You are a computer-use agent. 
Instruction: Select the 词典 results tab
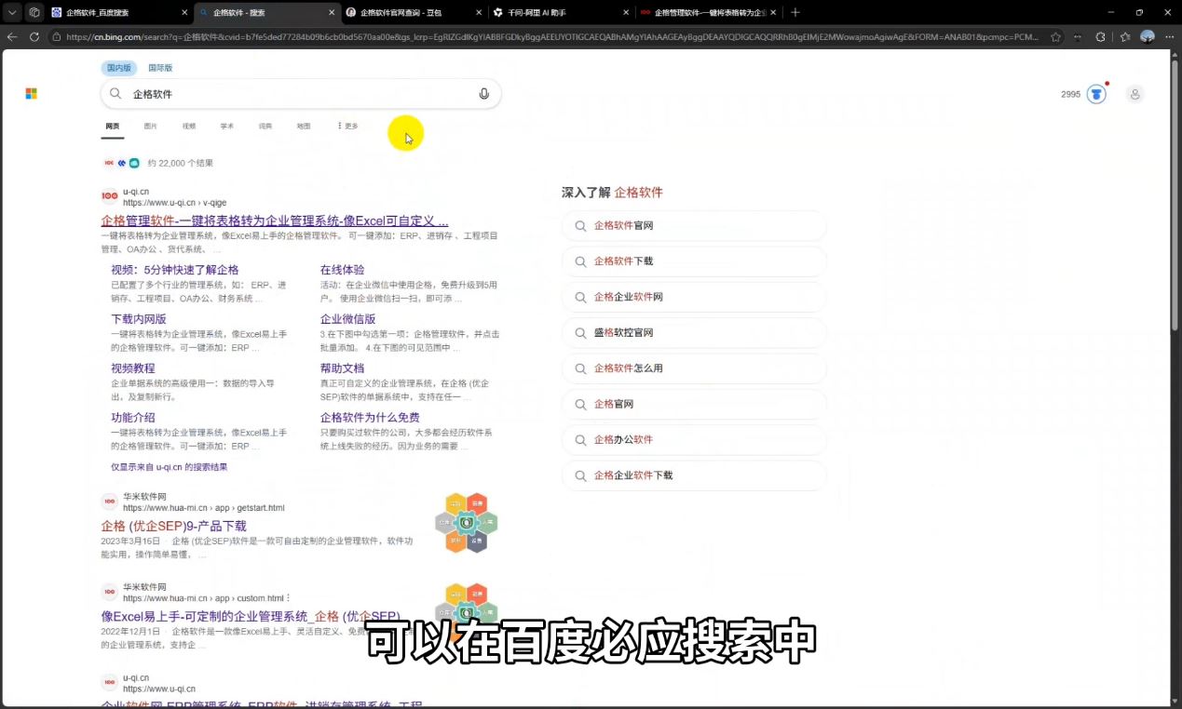click(265, 126)
